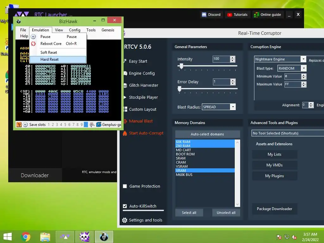Click the Engine Config icon
The width and height of the screenshot is (324, 243).
(125, 73)
